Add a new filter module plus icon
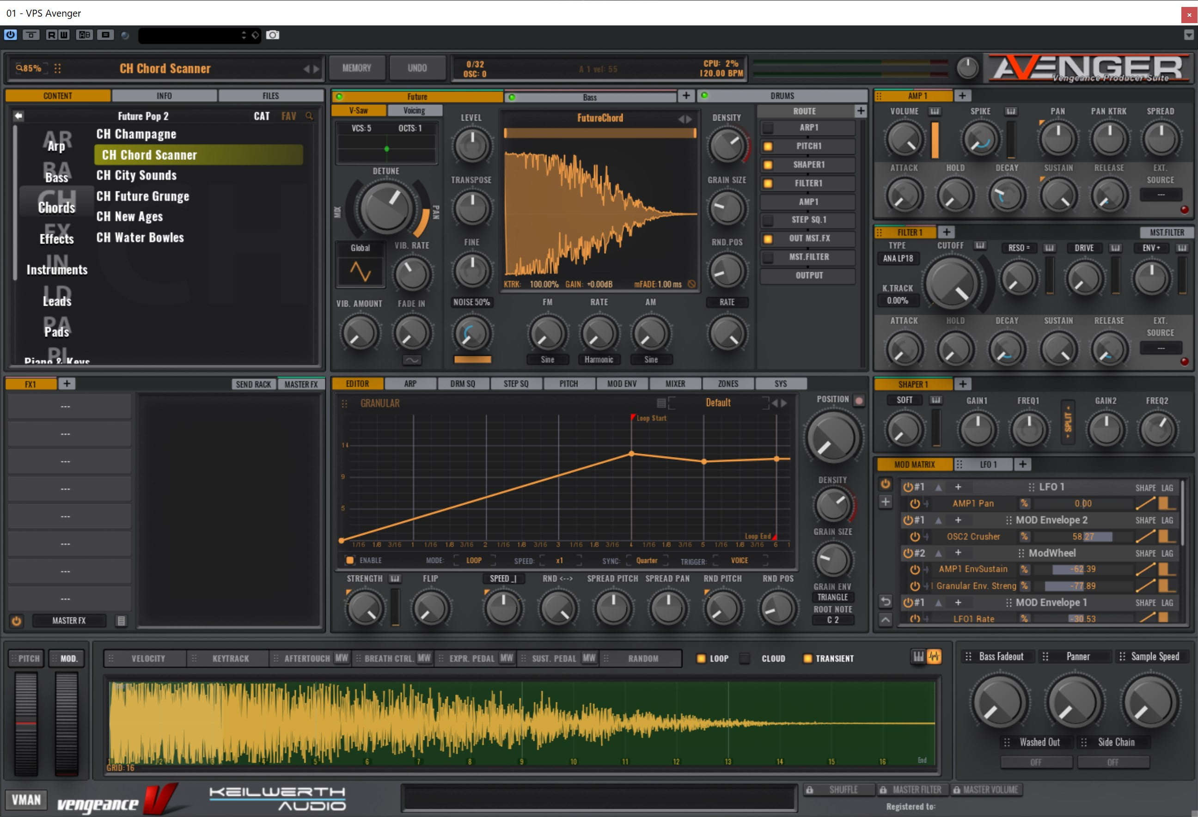 tap(947, 232)
